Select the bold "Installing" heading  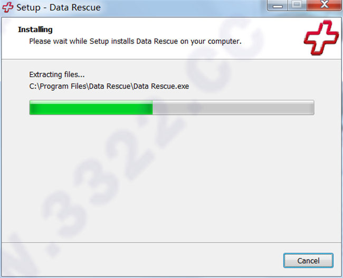[35, 30]
